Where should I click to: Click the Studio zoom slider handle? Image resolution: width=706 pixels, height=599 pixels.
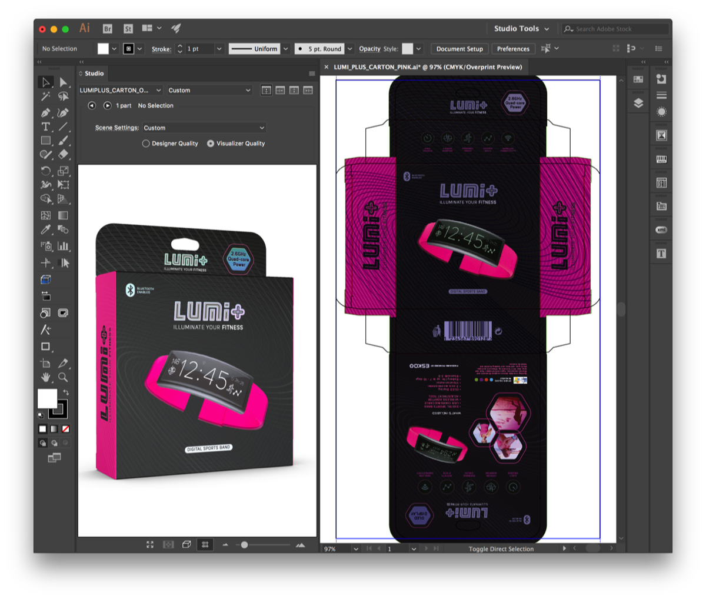click(x=244, y=545)
